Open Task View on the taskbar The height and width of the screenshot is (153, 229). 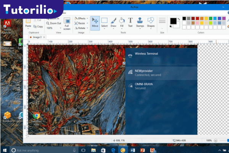click(83, 150)
